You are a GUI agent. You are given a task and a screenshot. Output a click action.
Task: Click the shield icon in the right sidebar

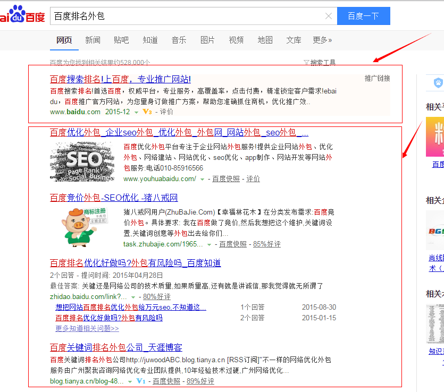[x=438, y=83]
